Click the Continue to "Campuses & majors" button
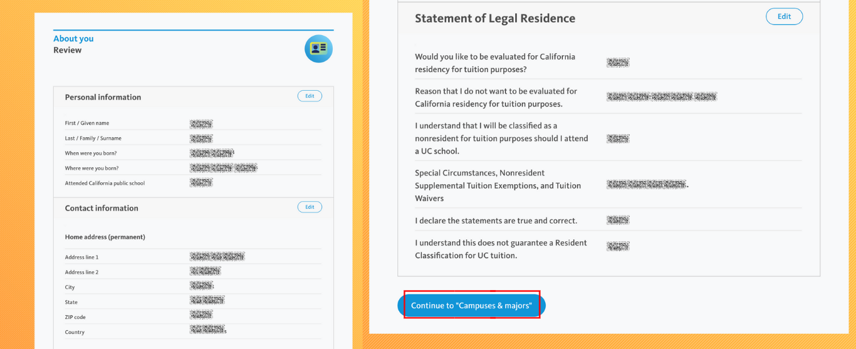The height and width of the screenshot is (349, 856). coord(471,306)
